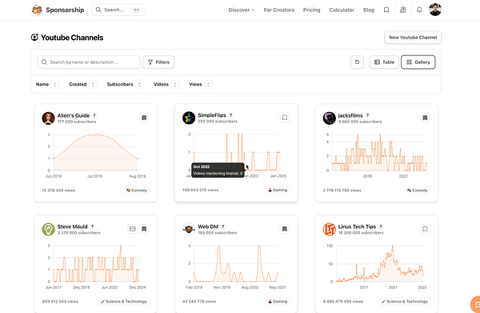Click Science & Technology tag on Linus Tech Tips card
This screenshot has height=313, width=480.
pos(404,301)
